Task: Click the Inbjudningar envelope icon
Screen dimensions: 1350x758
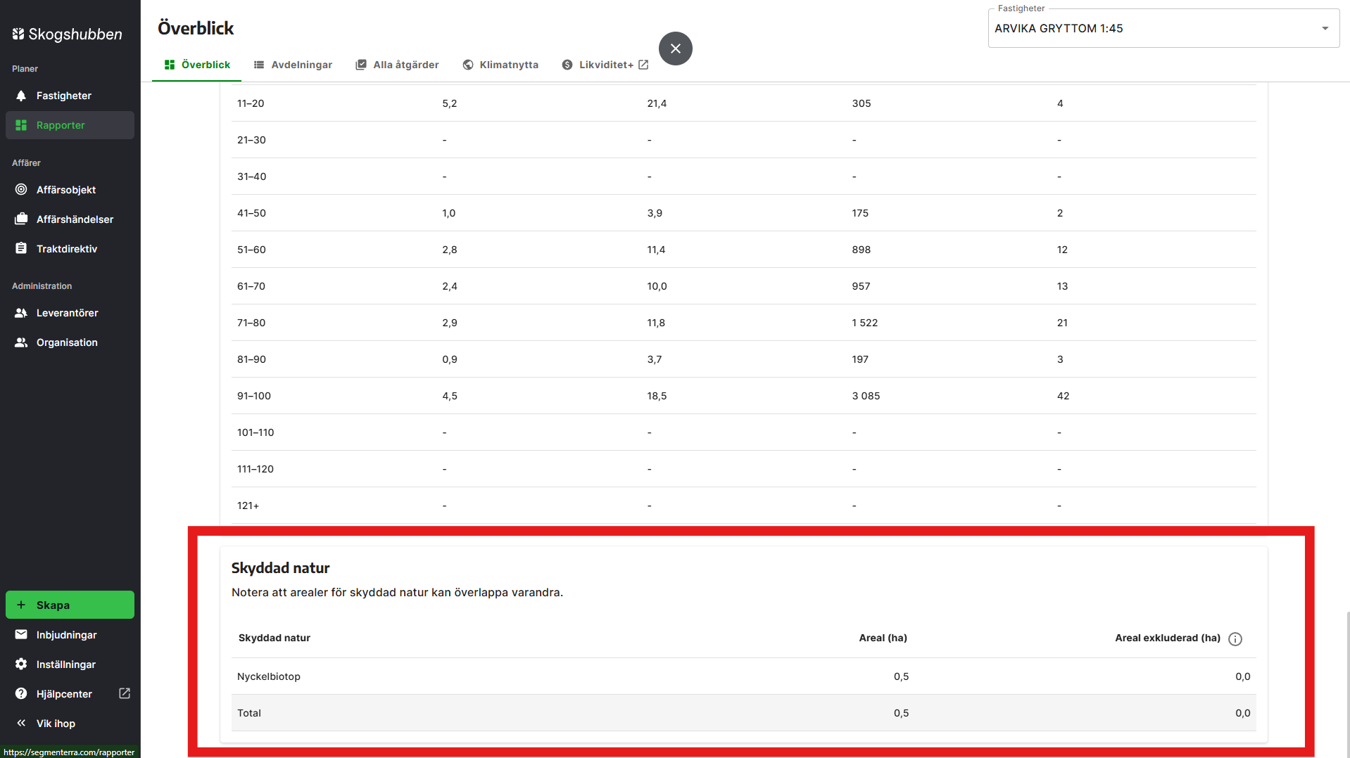Action: pos(21,635)
